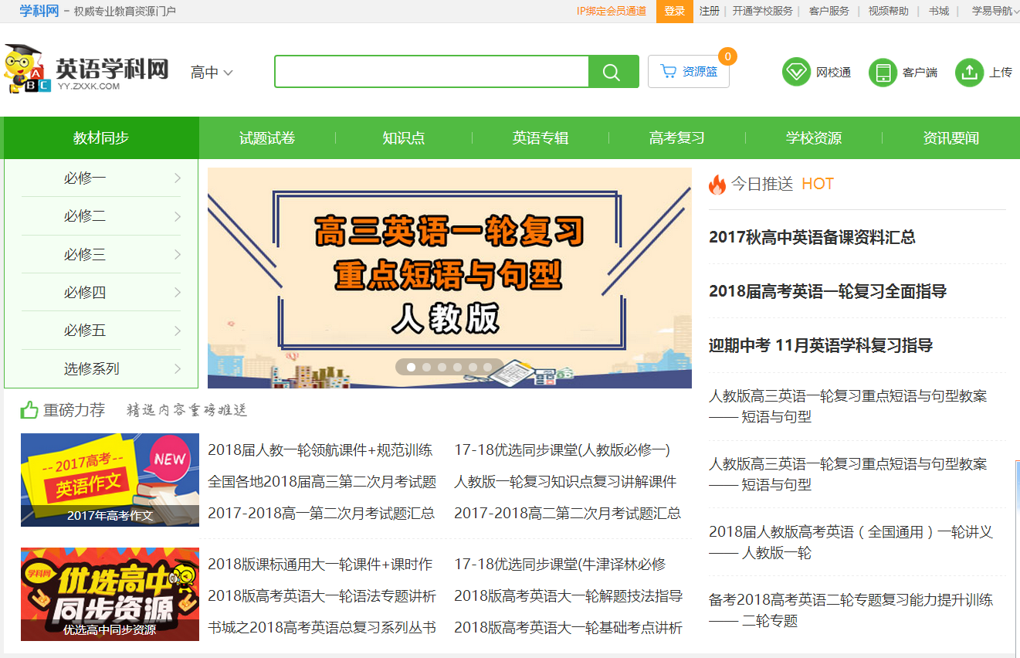This screenshot has width=1020, height=658.
Task: Open the 英语专辑 navigation tab
Action: [x=540, y=138]
